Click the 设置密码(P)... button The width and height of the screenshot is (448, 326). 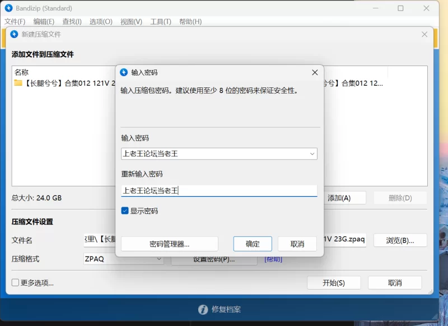tap(214, 260)
